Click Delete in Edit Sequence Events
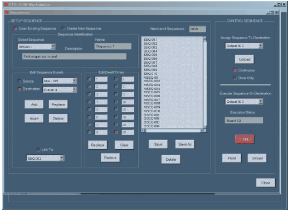 58,118
